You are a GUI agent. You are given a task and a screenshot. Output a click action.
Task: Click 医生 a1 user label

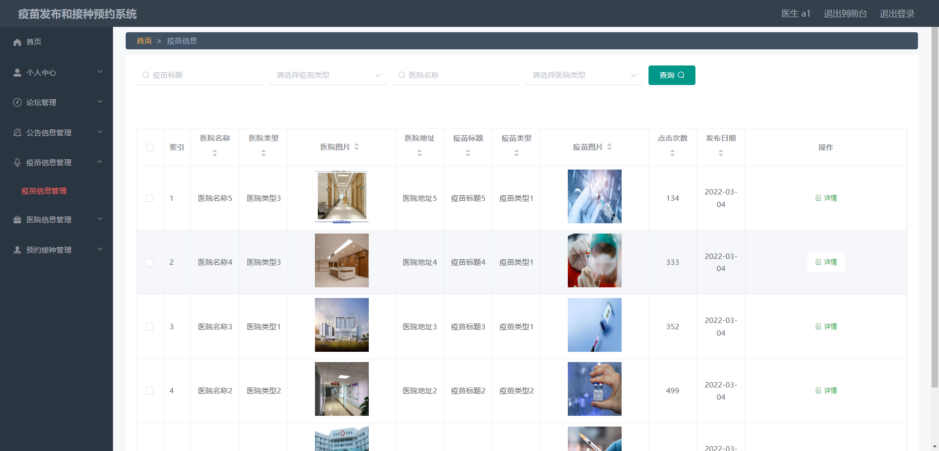(x=796, y=14)
